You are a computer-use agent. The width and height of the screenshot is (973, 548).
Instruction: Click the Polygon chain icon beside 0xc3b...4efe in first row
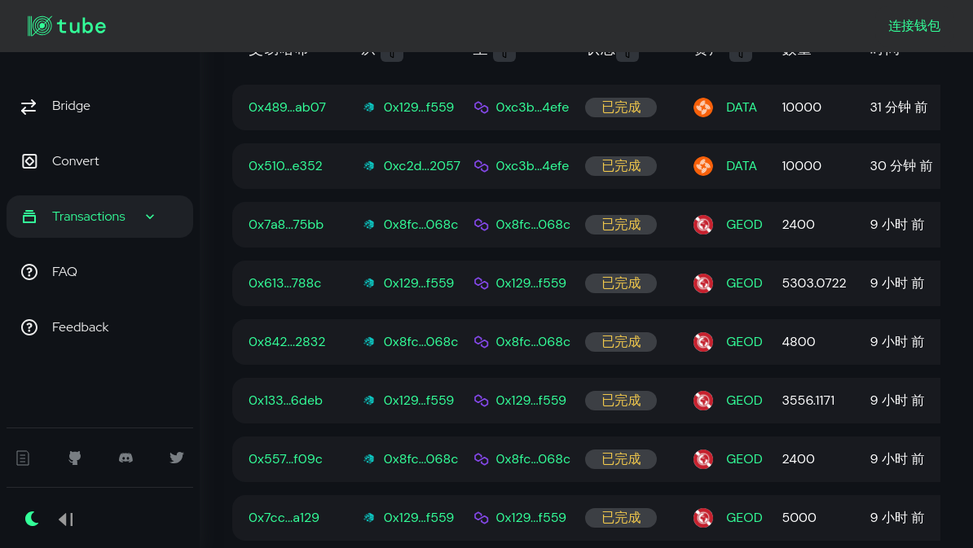coord(481,107)
